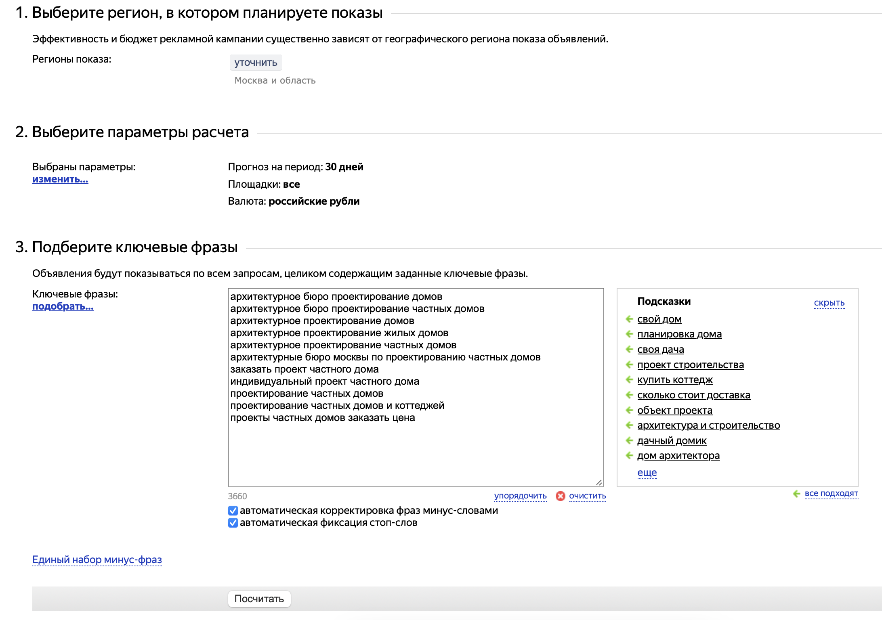
Task: Click the 'архитектура и строительство' suggestion
Action: coord(708,425)
